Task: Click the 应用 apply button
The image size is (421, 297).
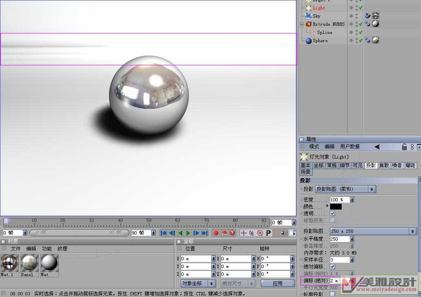Action: click(278, 284)
